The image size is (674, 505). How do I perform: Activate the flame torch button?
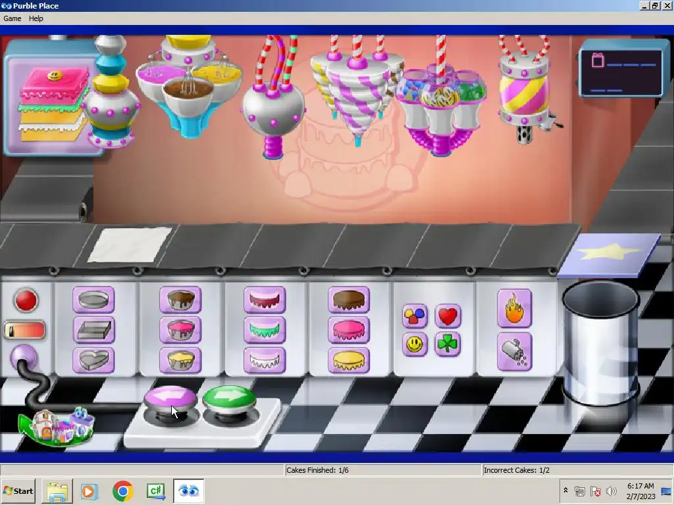(515, 308)
